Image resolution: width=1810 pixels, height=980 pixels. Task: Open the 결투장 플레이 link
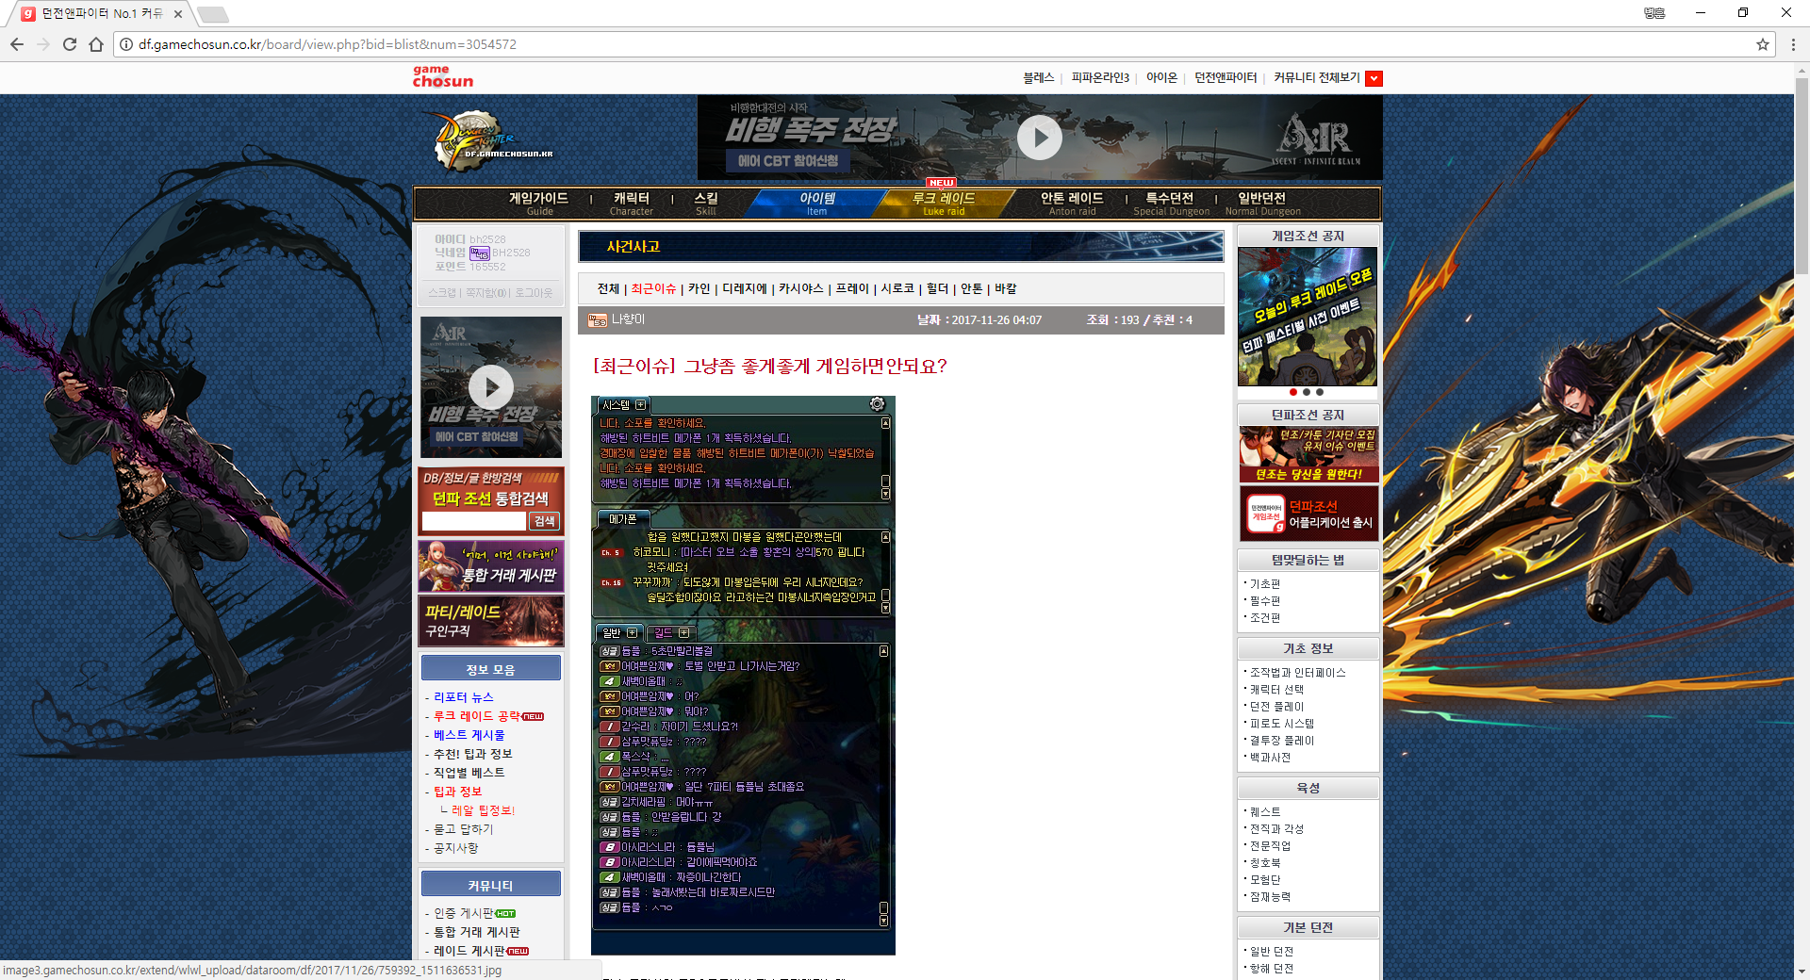click(1281, 741)
